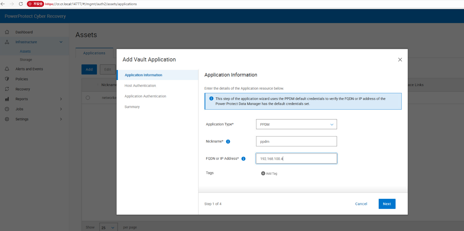Click the plus icon for Add Tag

[263, 173]
